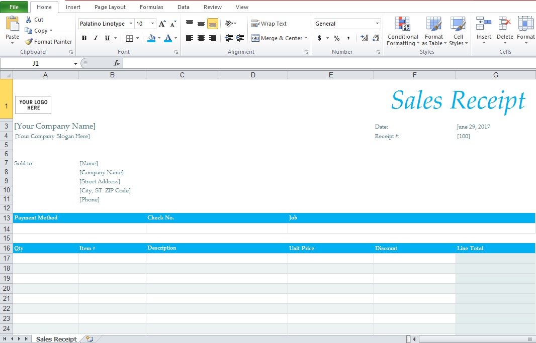Open the font size dropdown

click(x=152, y=24)
